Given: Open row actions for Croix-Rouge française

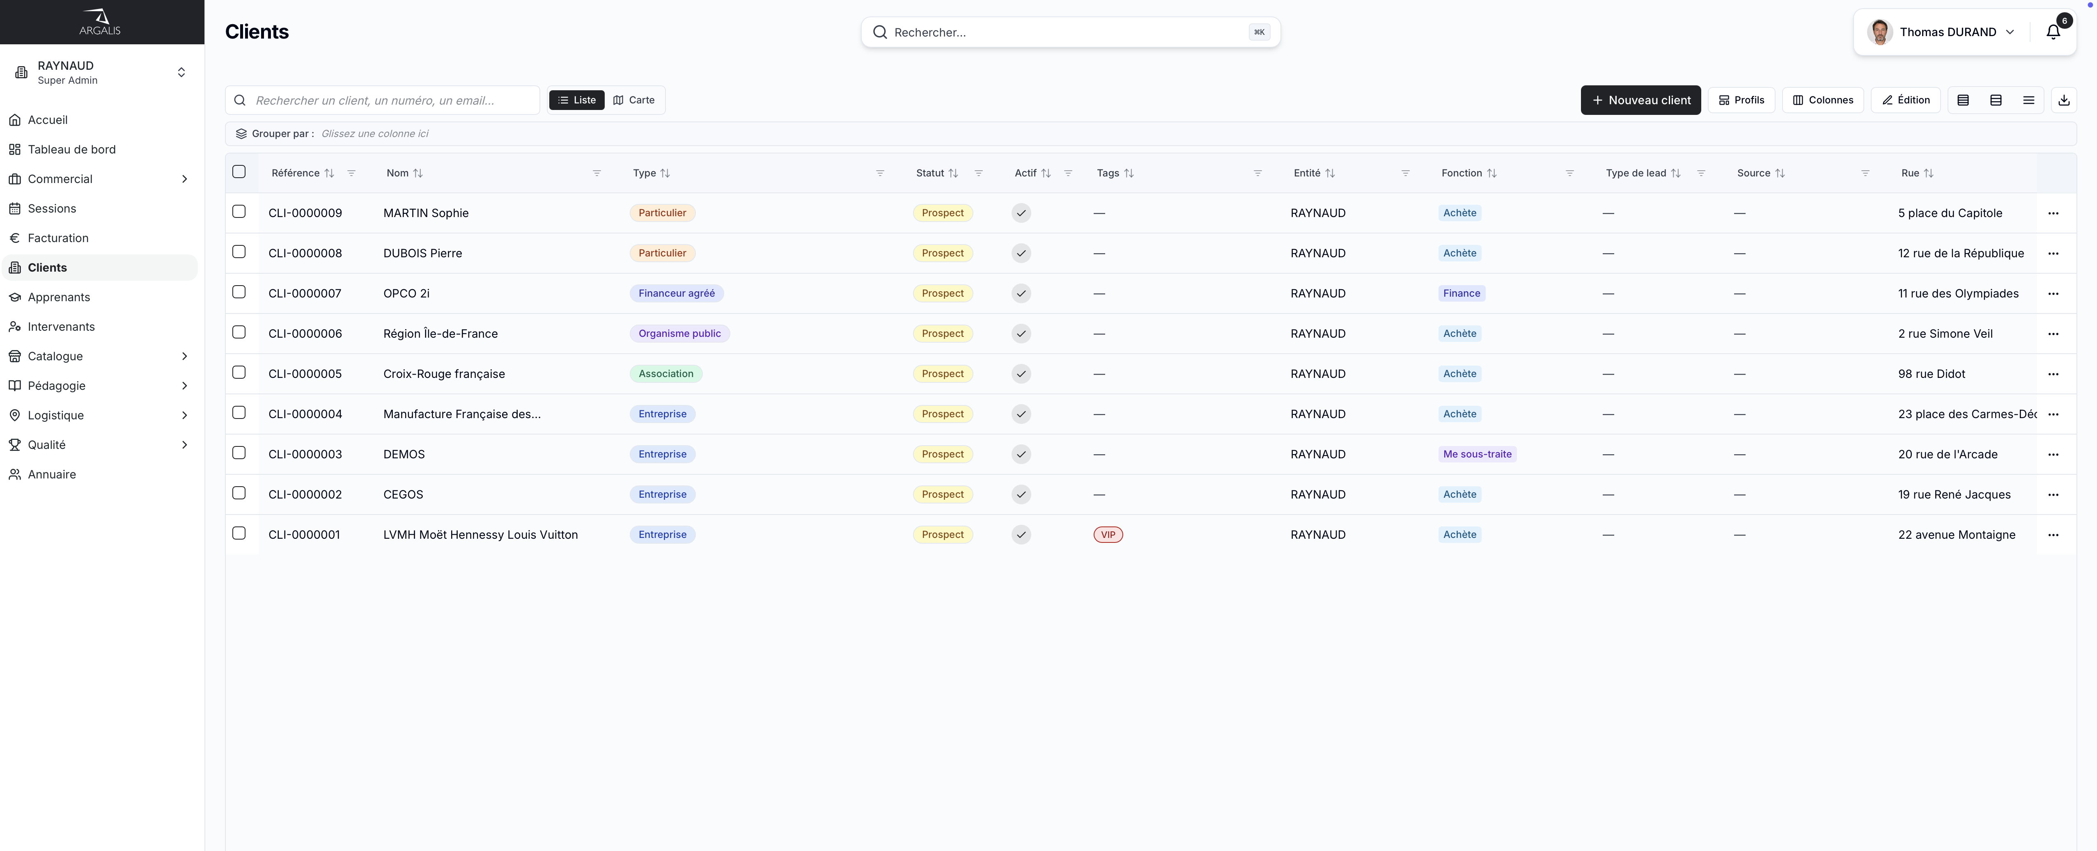Looking at the screenshot, I should (2053, 374).
